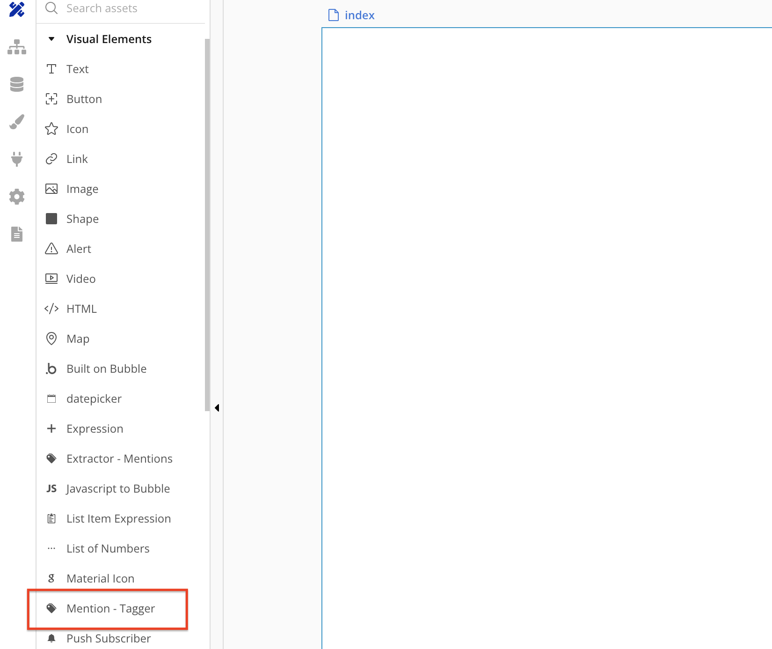The image size is (772, 649).
Task: Click the page icon beside index
Action: click(x=334, y=15)
